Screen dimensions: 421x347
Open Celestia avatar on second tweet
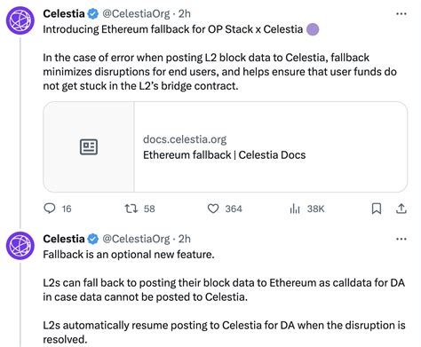20,246
